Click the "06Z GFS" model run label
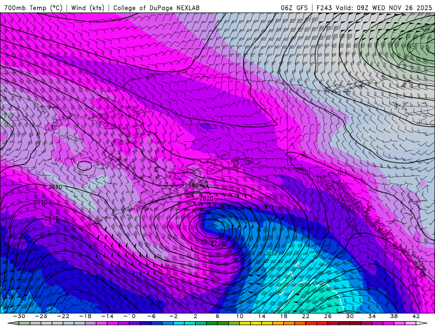The image size is (435, 326). tap(294, 8)
